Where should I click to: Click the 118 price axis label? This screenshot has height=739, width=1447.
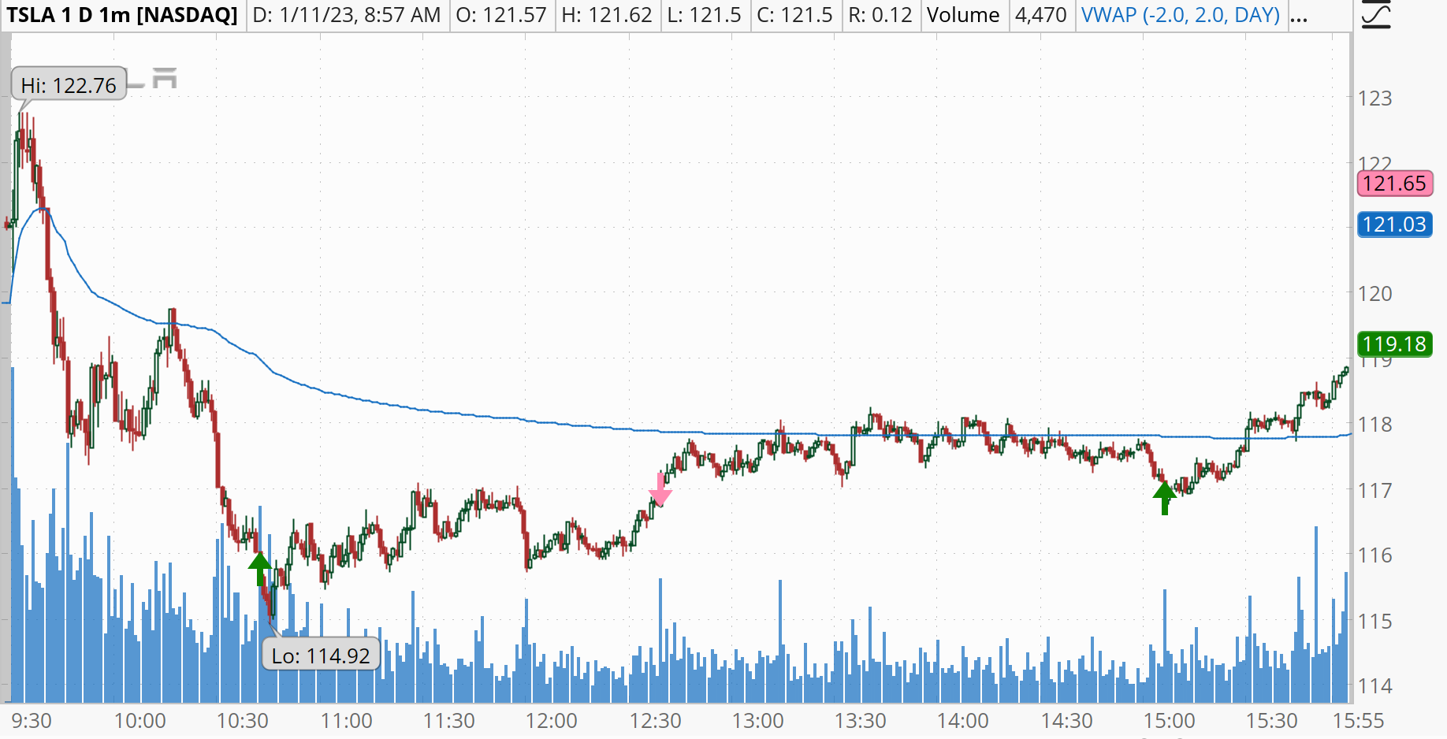(1375, 425)
